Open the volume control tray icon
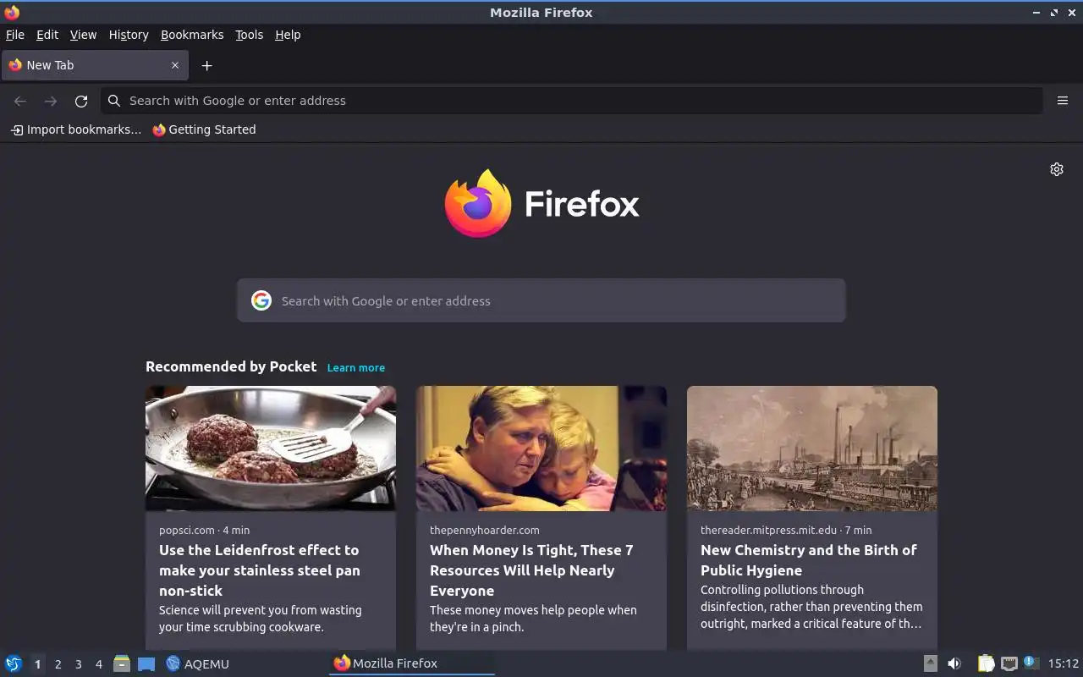The width and height of the screenshot is (1083, 677). pos(954,663)
